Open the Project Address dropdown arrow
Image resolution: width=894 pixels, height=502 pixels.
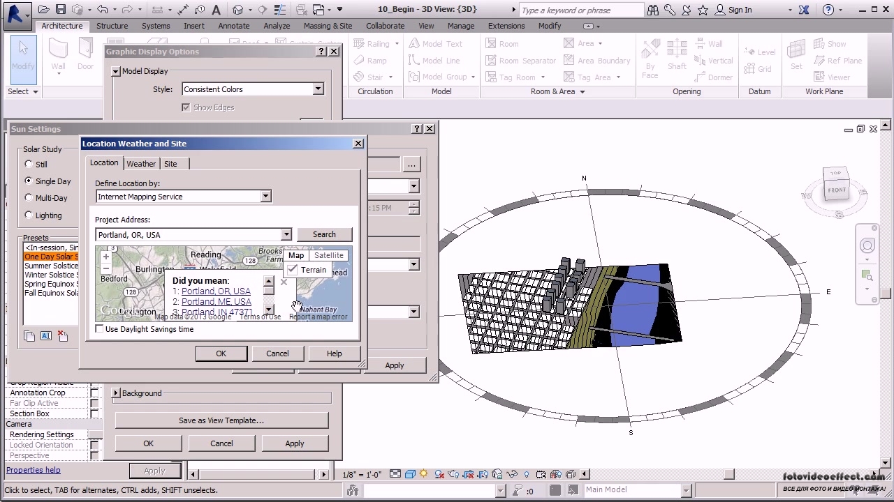(x=286, y=235)
